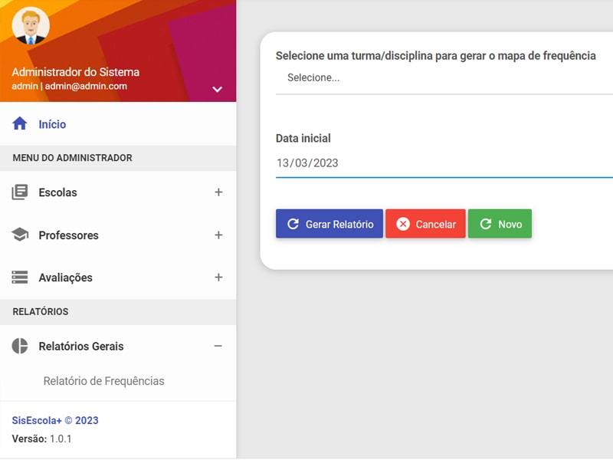Expand the Escolas menu with plus sign
This screenshot has height=460, width=613.
[218, 192]
